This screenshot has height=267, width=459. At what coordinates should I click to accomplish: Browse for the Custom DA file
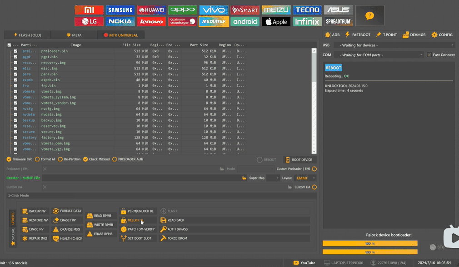(289, 187)
